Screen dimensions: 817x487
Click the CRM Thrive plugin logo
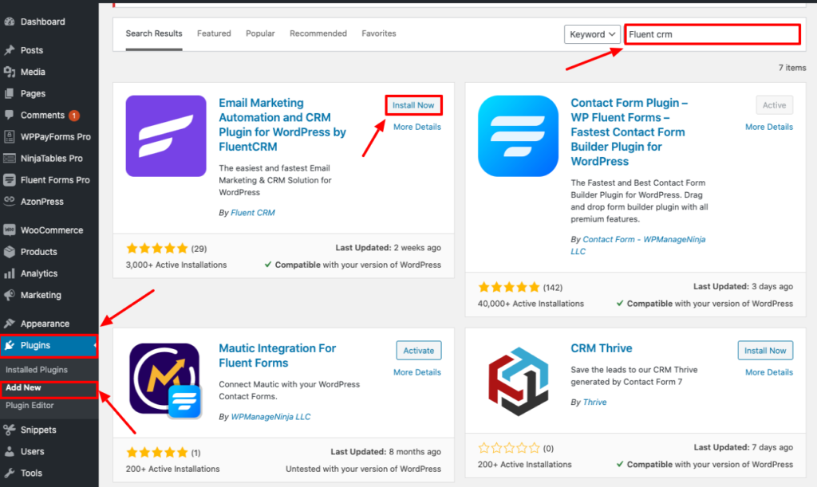point(519,381)
